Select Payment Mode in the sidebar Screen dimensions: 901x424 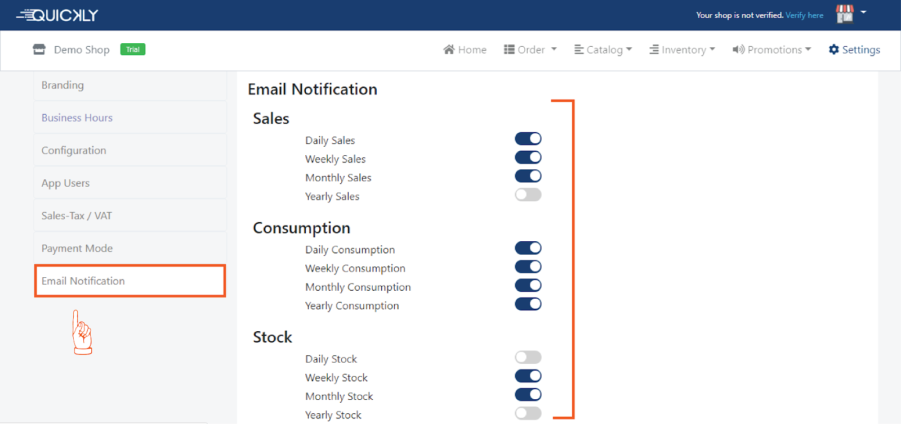[x=77, y=248]
